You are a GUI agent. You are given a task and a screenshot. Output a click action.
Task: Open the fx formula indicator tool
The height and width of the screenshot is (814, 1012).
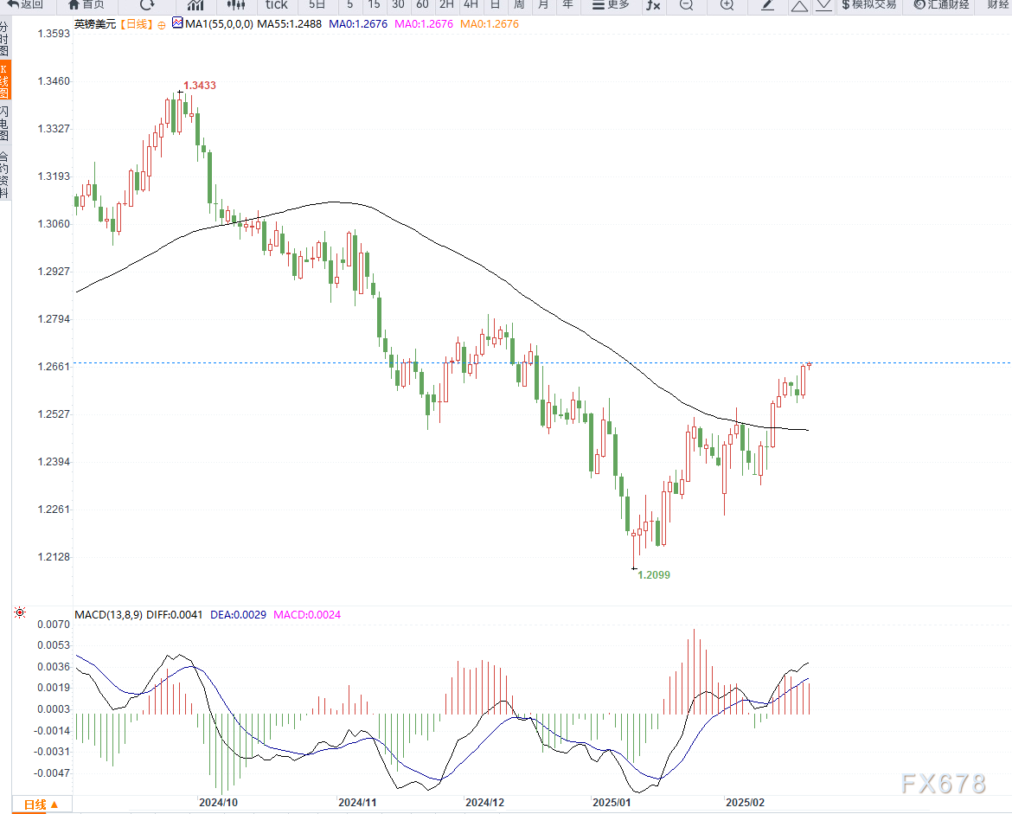[x=653, y=5]
